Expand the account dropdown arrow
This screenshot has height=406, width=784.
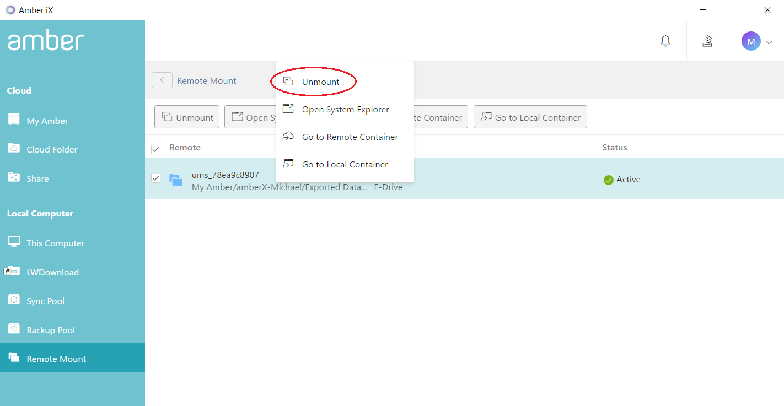770,42
